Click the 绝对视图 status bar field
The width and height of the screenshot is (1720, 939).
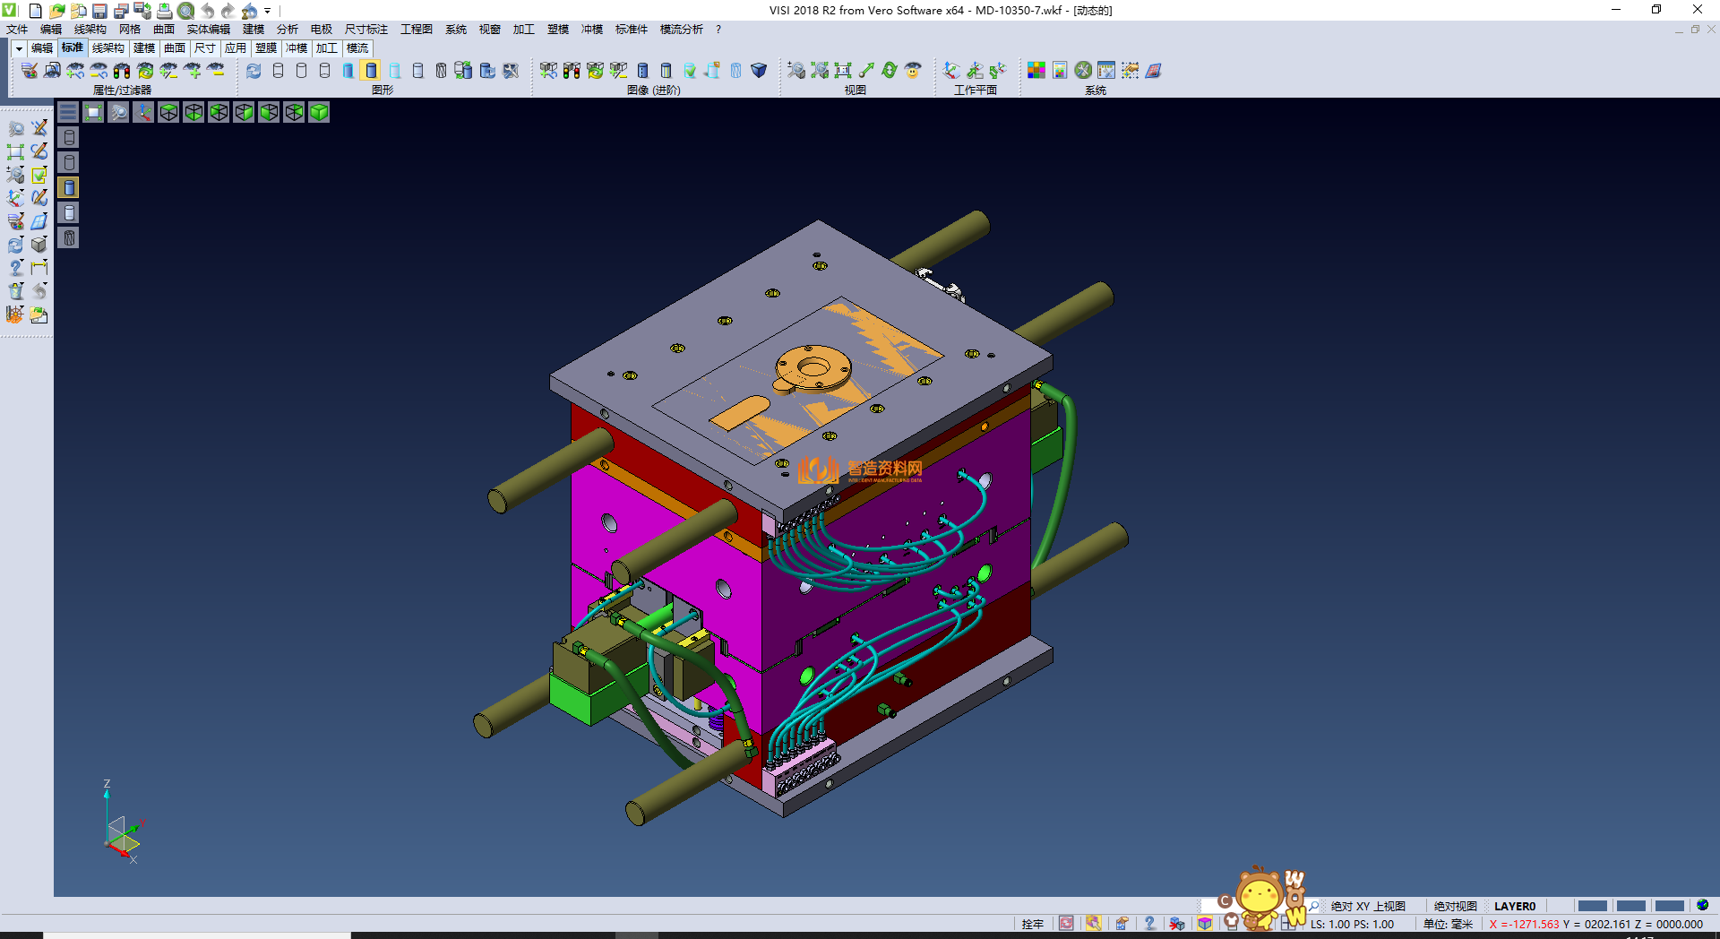pos(1455,906)
